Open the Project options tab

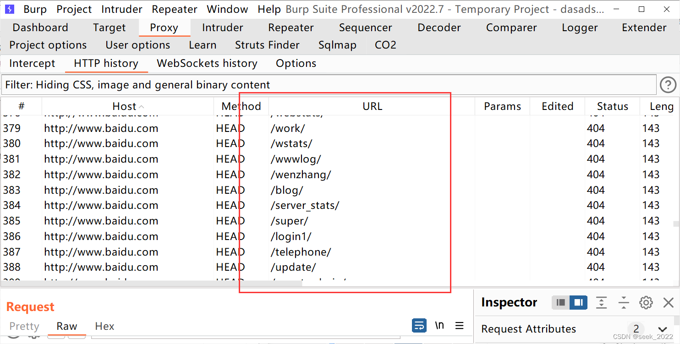[x=48, y=45]
